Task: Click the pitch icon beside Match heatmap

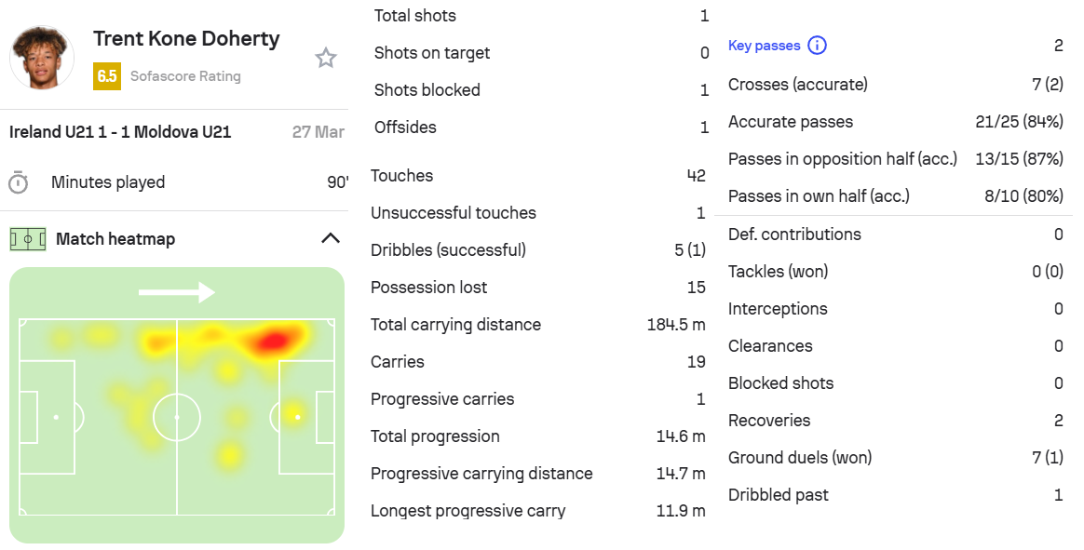Action: pyautogui.click(x=27, y=239)
